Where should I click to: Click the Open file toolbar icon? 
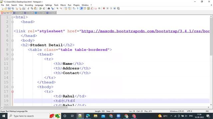(x=6, y=8)
